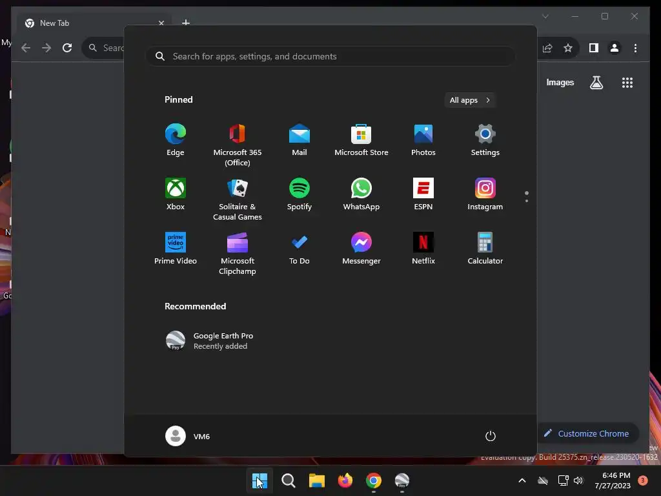The image size is (661, 496).
Task: Launch Prime Video
Action: pyautogui.click(x=176, y=249)
